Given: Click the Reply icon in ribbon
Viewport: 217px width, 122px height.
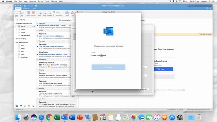Looking at the screenshot, I should pos(40,14).
